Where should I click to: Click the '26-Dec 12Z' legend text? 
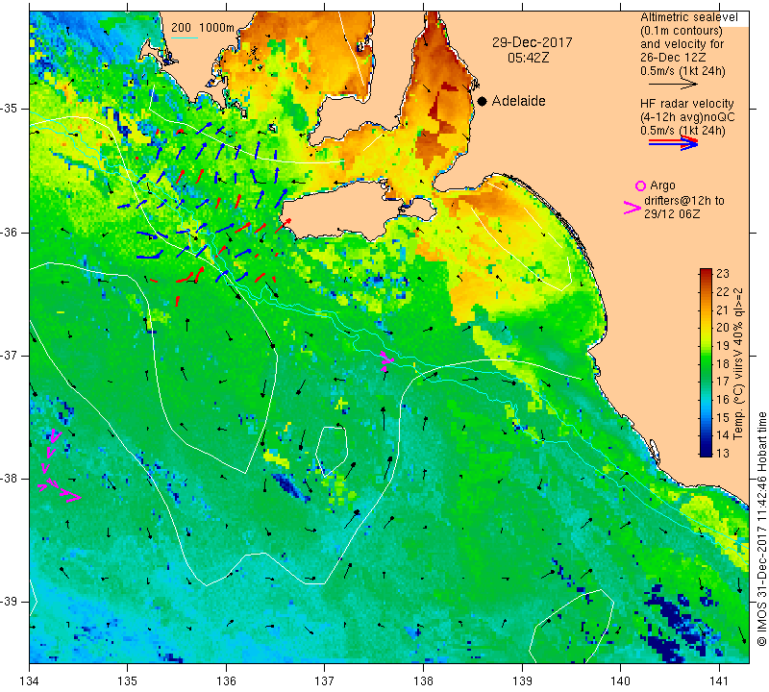click(x=672, y=58)
